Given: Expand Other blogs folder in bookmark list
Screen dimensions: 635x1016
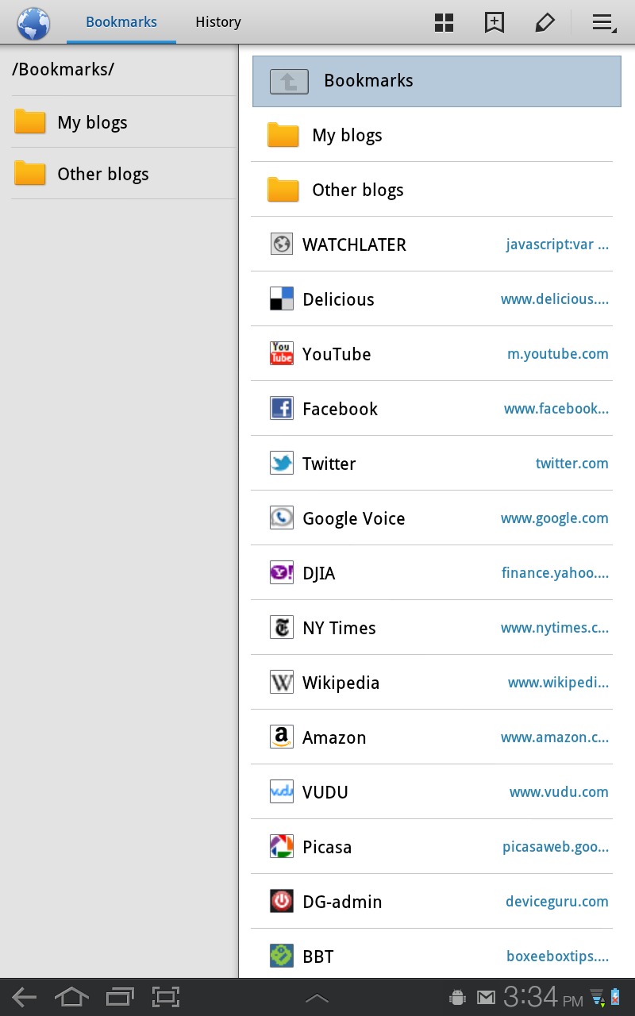Looking at the screenshot, I should [x=432, y=190].
